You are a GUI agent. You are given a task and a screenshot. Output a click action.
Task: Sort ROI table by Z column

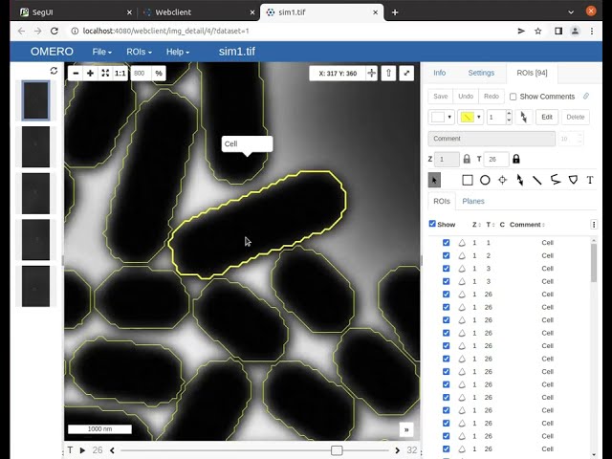click(x=476, y=225)
